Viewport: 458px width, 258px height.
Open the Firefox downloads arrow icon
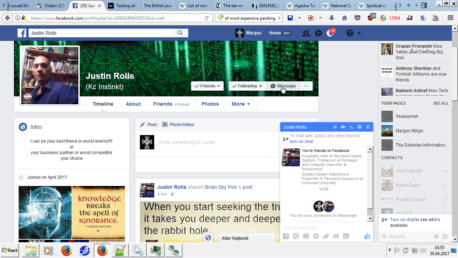pos(332,18)
